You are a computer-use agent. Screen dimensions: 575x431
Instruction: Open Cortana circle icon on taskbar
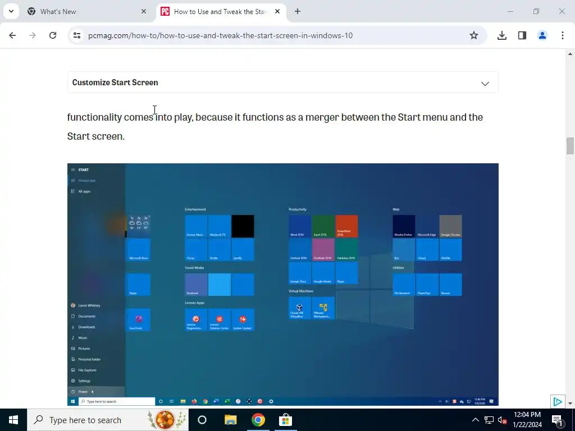(x=202, y=420)
